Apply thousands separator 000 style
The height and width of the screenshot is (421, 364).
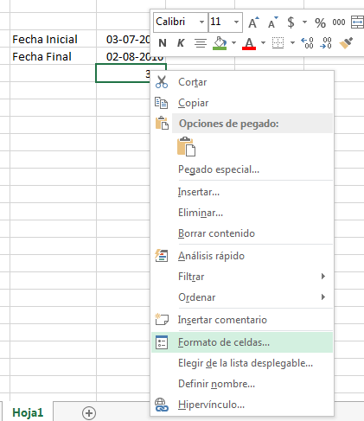(x=339, y=22)
